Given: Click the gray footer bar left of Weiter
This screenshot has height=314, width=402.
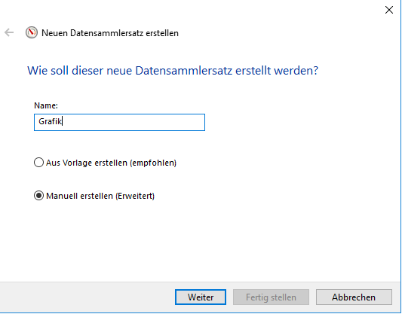Looking at the screenshot, I should 87,297.
